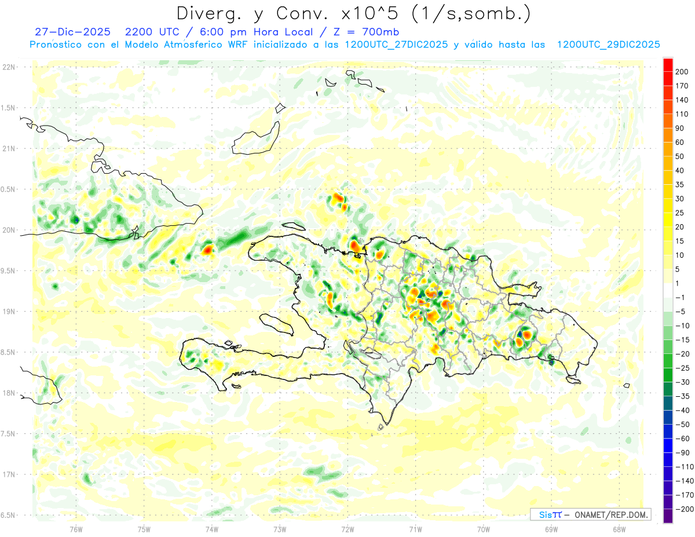Click the date text '27-Dic-2025'
This screenshot has width=695, height=537.
(x=72, y=32)
